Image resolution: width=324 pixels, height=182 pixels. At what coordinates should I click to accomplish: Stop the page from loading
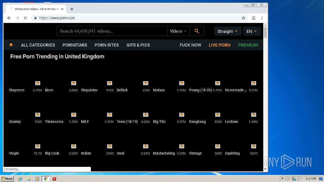pos(25,18)
